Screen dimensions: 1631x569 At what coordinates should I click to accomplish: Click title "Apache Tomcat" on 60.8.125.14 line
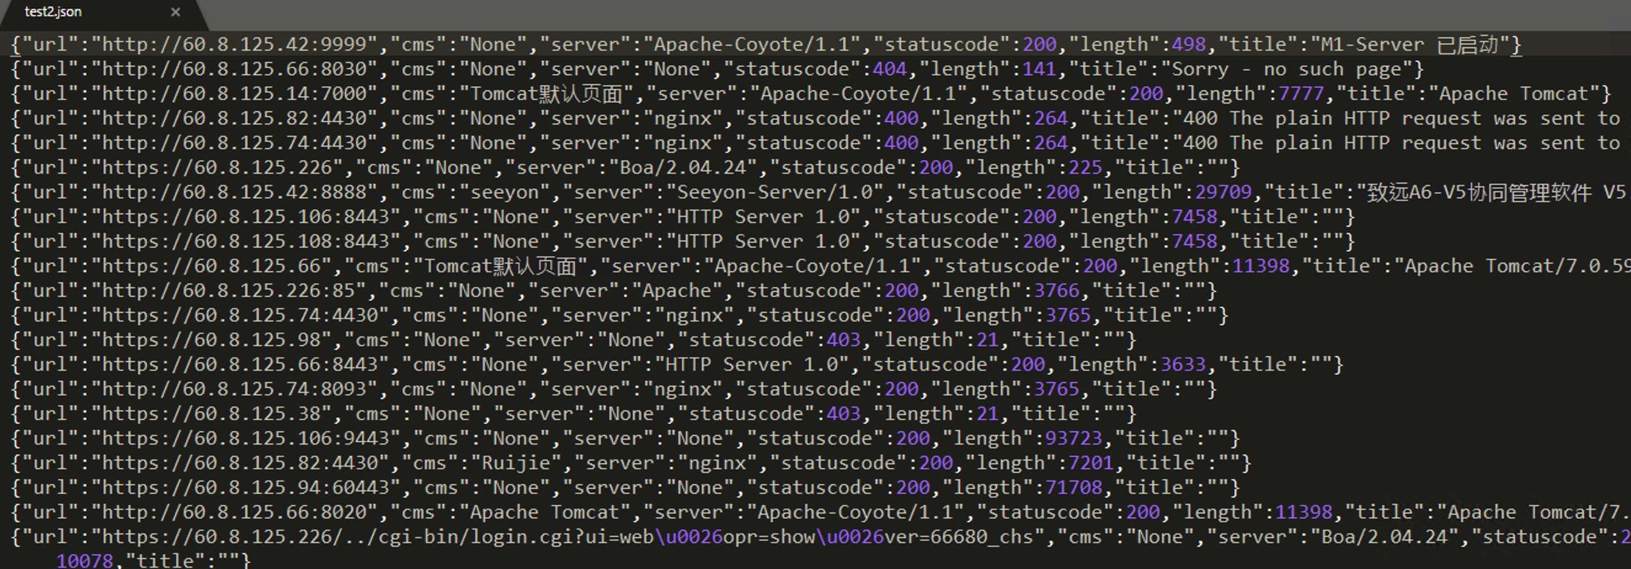[1513, 94]
